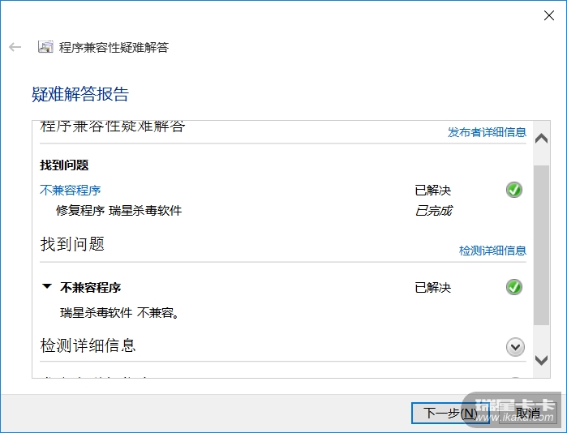Click scrollbar down arrow in report
This screenshot has width=567, height=433.
(x=541, y=360)
